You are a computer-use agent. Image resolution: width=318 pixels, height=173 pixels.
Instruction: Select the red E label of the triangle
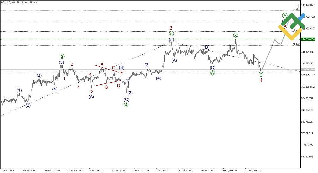121,73
